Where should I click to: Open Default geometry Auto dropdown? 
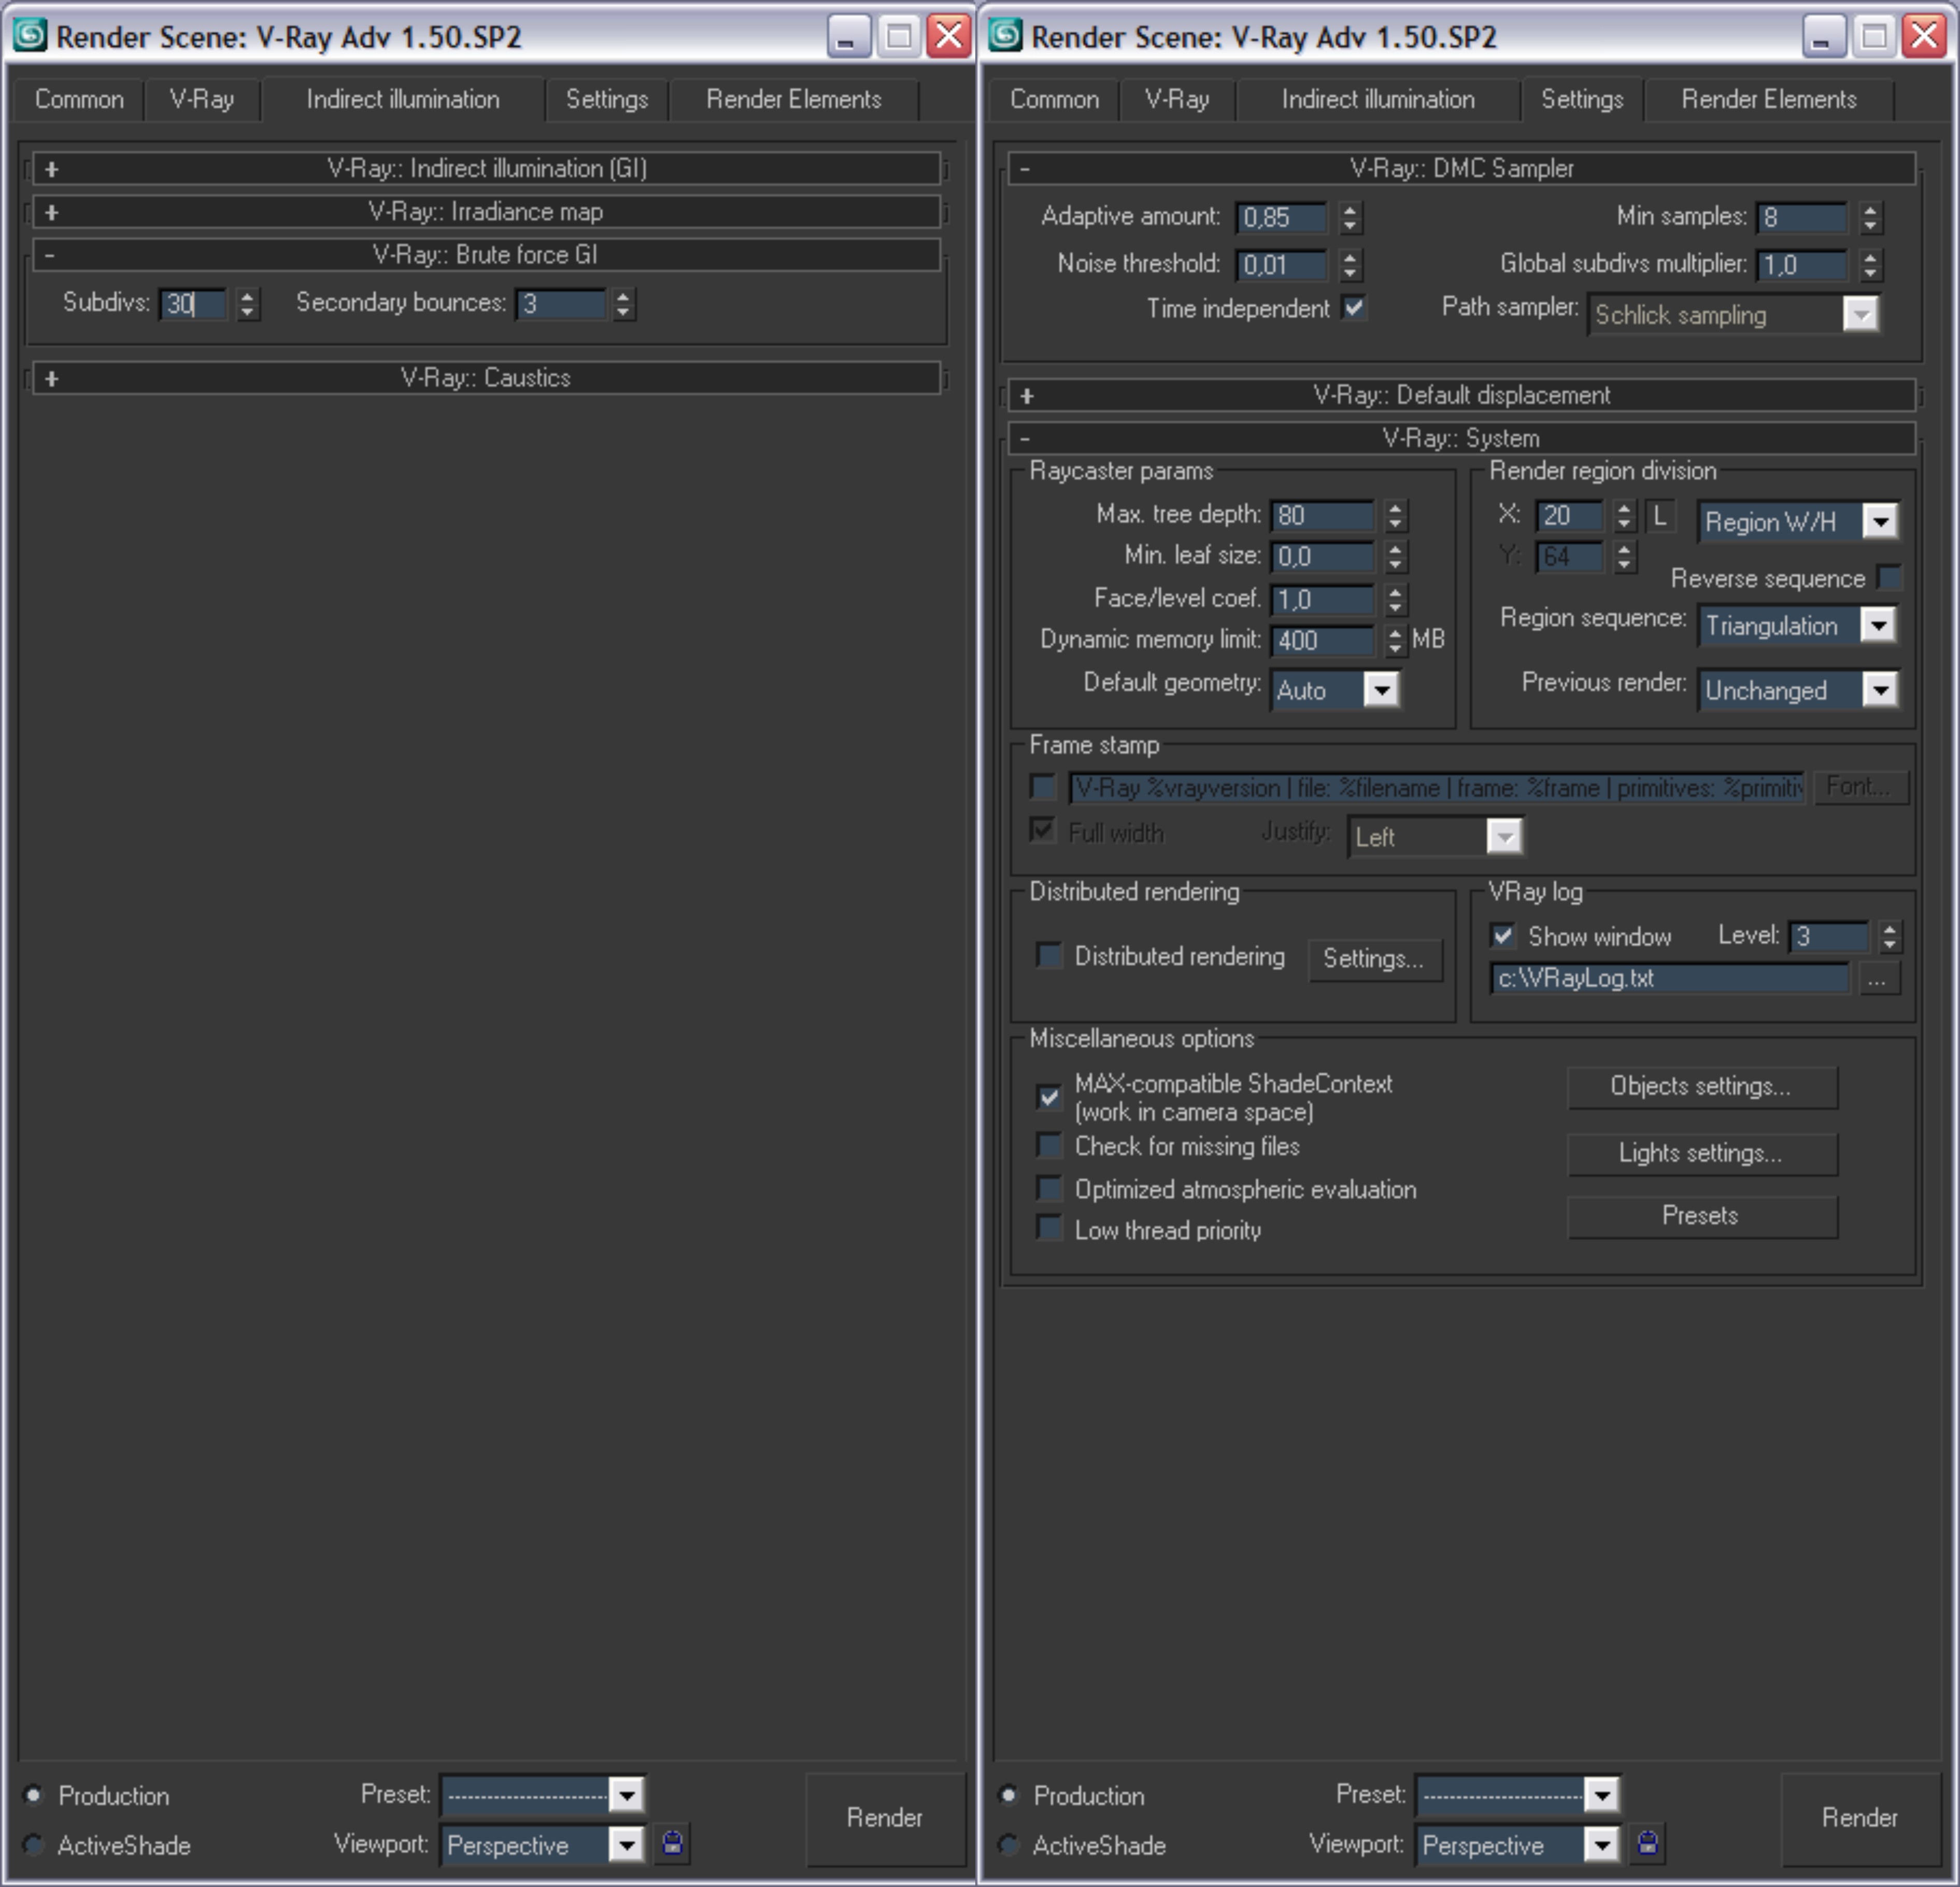tap(1381, 690)
